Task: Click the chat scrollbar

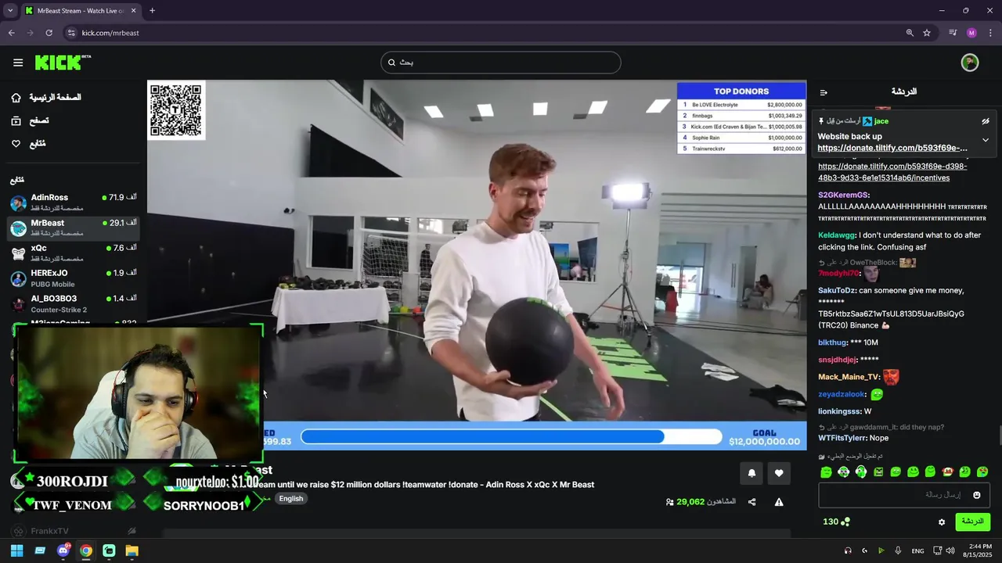Action: coord(999,436)
